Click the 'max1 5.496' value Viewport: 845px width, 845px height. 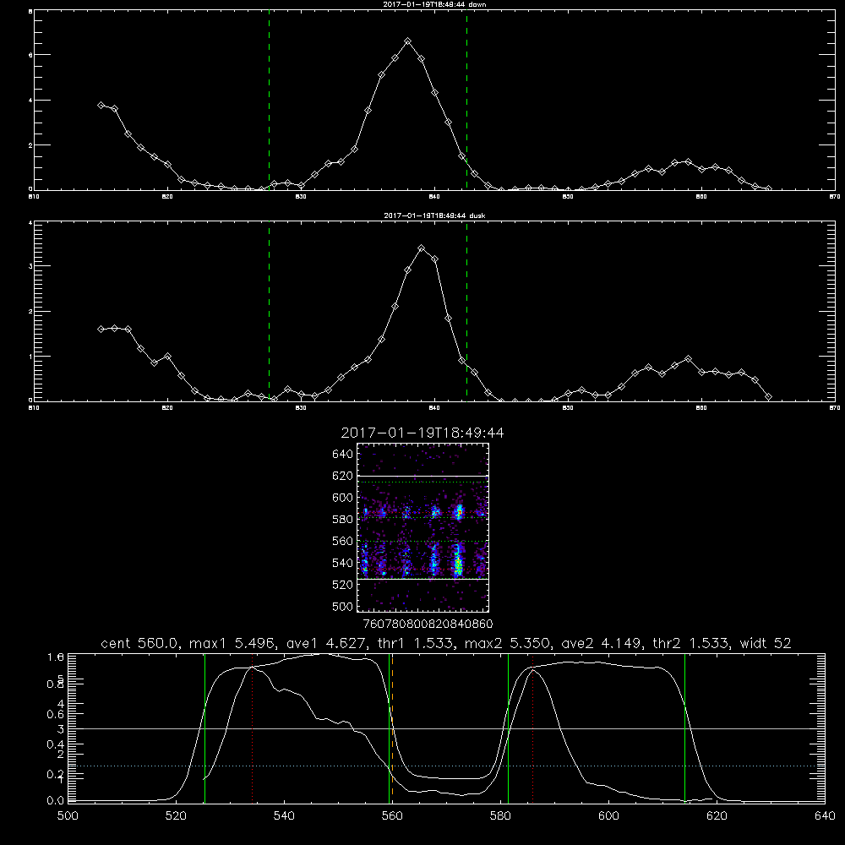[x=233, y=643]
